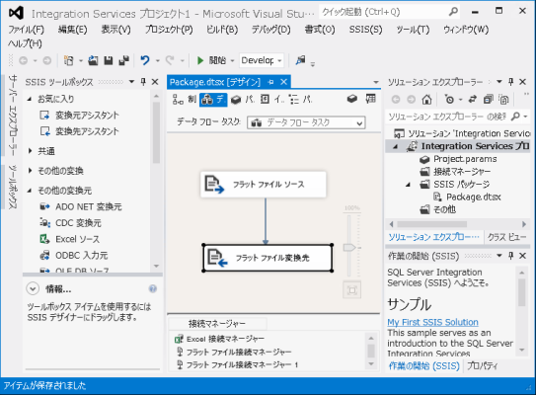Click Solution Explorer Home icon
Image resolution: width=536 pixels, height=395 pixels.
pyautogui.click(x=426, y=100)
